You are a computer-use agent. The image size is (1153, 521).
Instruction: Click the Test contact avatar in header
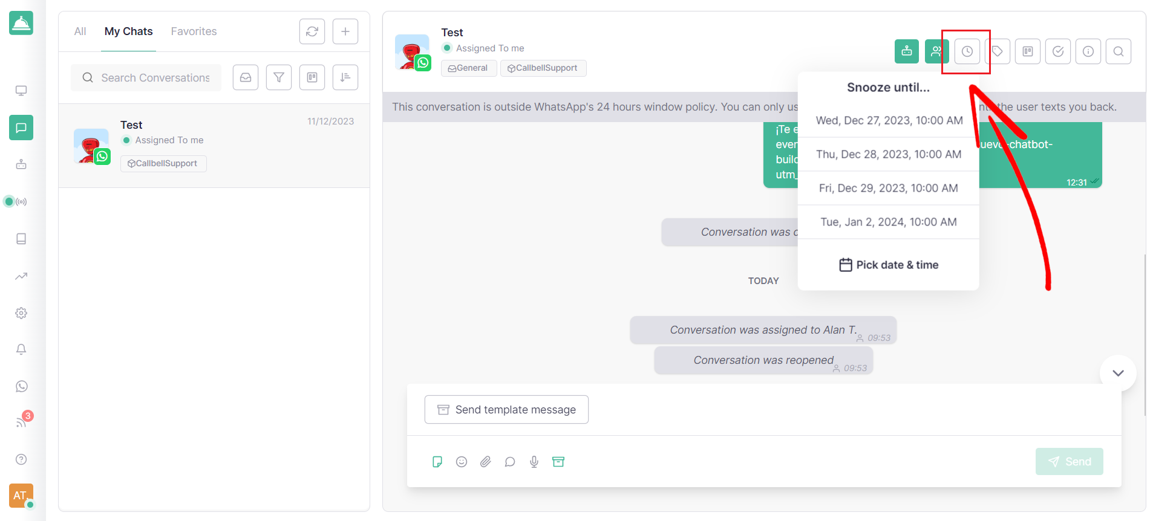413,52
